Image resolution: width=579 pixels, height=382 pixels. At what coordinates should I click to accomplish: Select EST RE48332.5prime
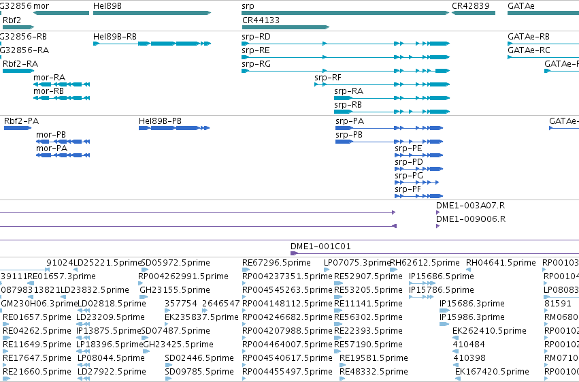[x=374, y=372]
